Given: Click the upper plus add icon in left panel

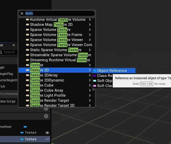Looking at the screenshot, I should 46,109.
